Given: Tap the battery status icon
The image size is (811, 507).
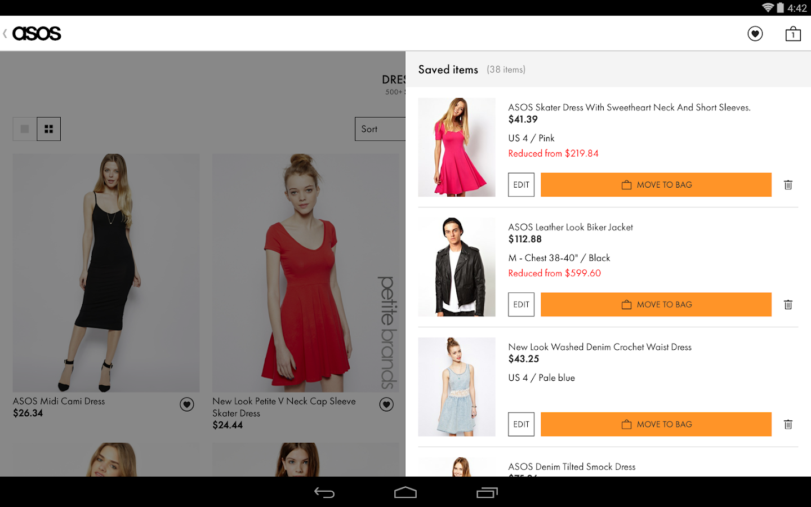Looking at the screenshot, I should 780,8.
